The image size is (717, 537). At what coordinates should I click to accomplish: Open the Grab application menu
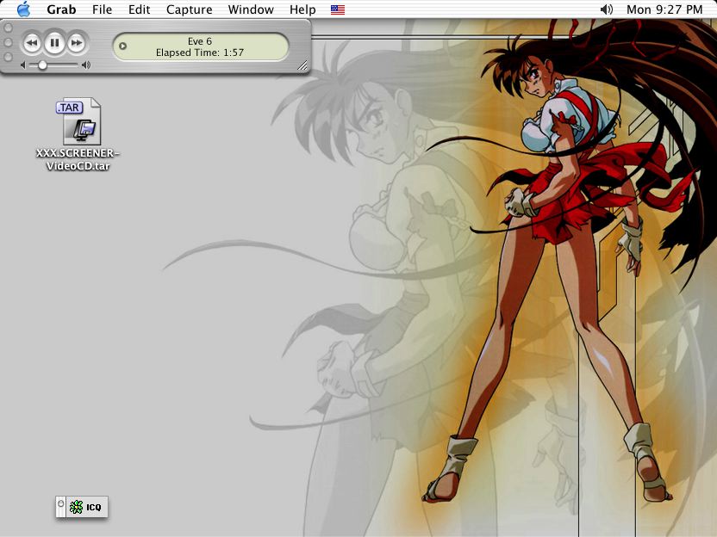(61, 9)
